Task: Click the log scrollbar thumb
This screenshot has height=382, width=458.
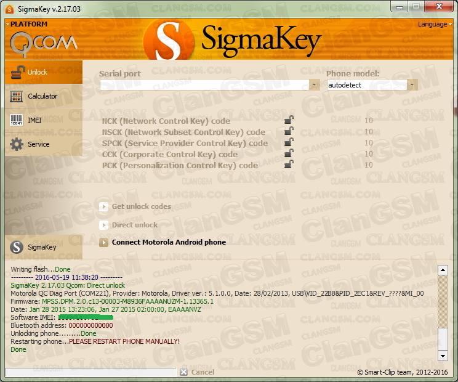Action: [443, 339]
